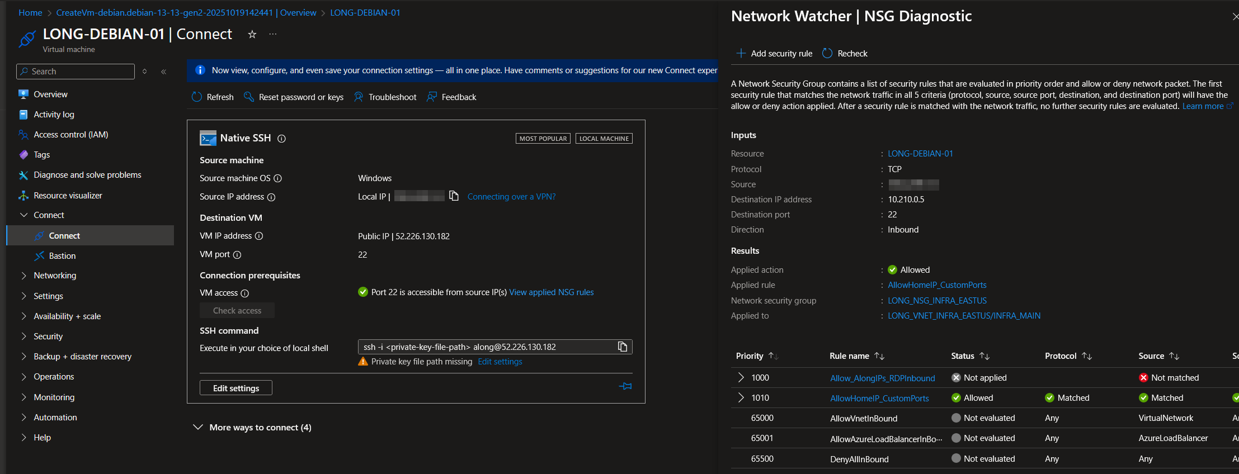Expand the More ways to connect section
This screenshot has height=474, width=1239.
[198, 428]
